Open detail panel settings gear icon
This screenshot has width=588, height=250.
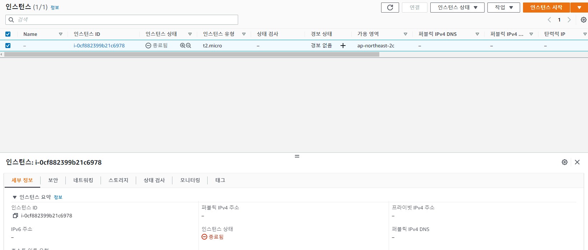[x=565, y=162]
